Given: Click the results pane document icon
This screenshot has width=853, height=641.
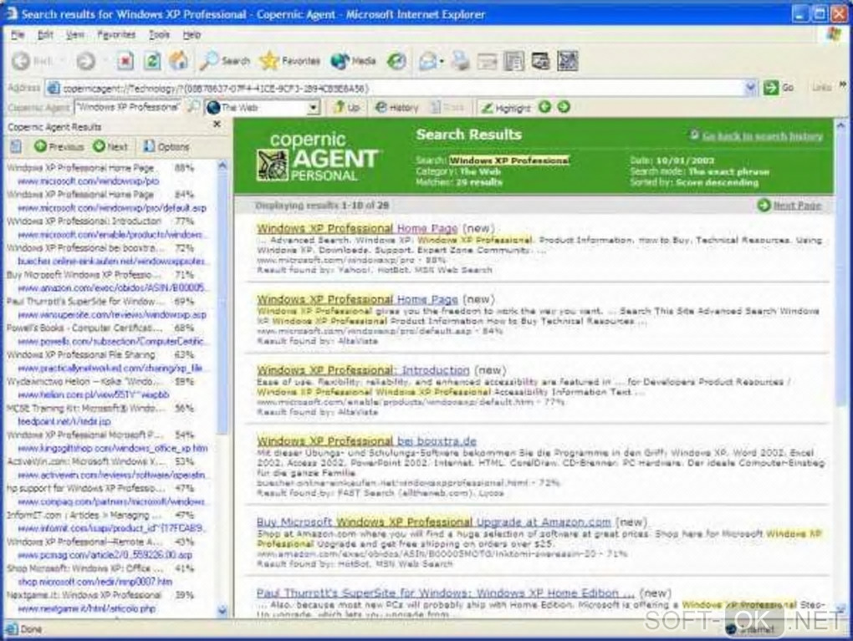Looking at the screenshot, I should (16, 146).
